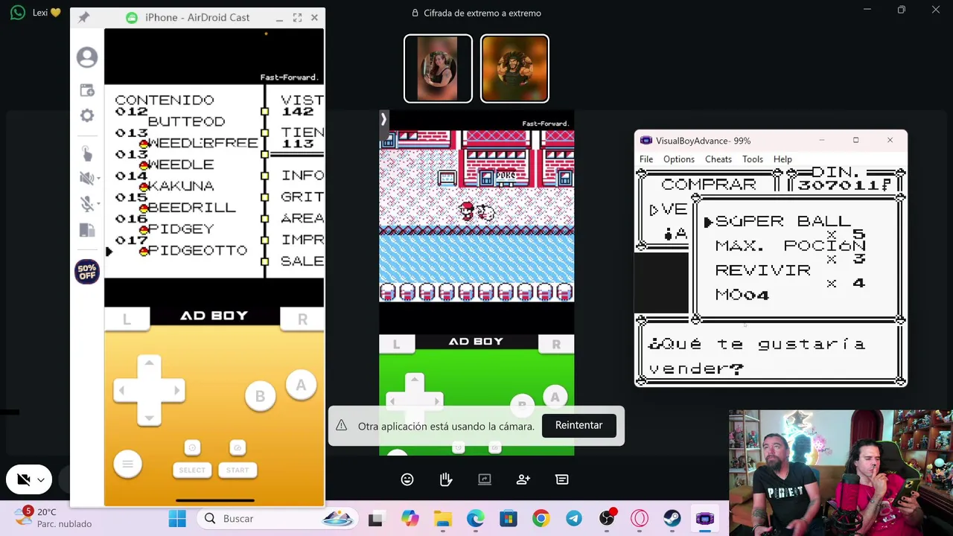Select MAX. POCIÓN in the sell list
This screenshot has height=536, width=953.
791,246
